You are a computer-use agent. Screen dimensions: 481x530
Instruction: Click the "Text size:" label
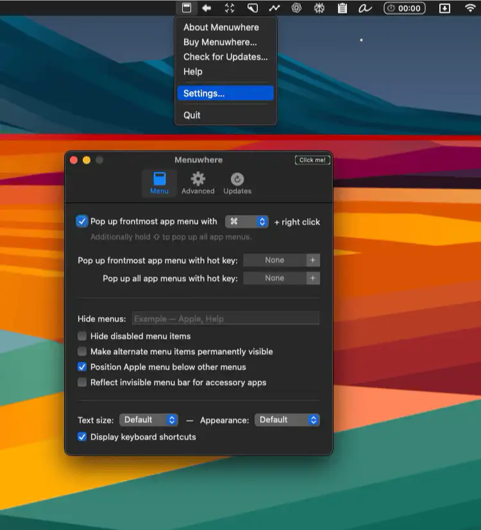coord(96,420)
